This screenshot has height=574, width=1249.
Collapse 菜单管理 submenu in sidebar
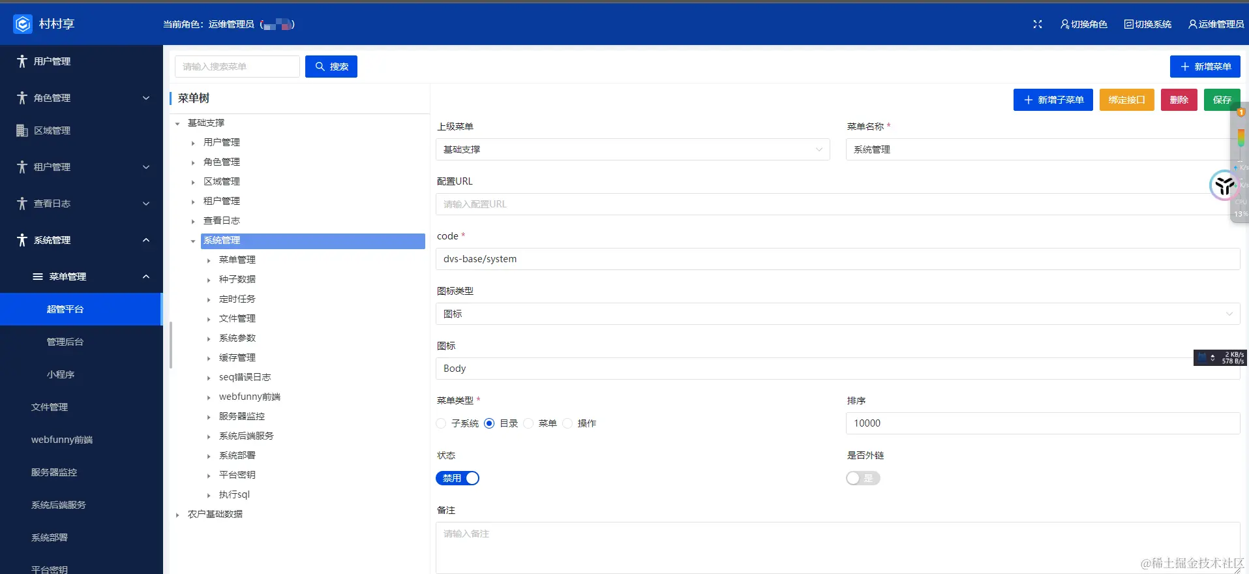(x=146, y=277)
